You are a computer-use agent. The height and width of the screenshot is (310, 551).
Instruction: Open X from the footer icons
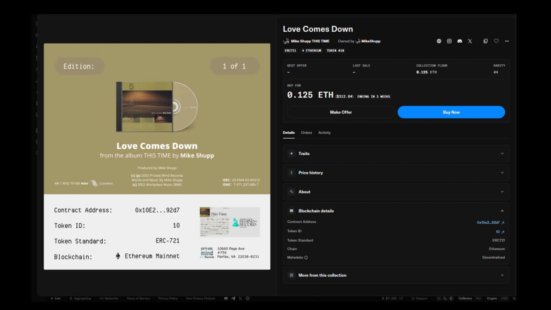point(241,299)
